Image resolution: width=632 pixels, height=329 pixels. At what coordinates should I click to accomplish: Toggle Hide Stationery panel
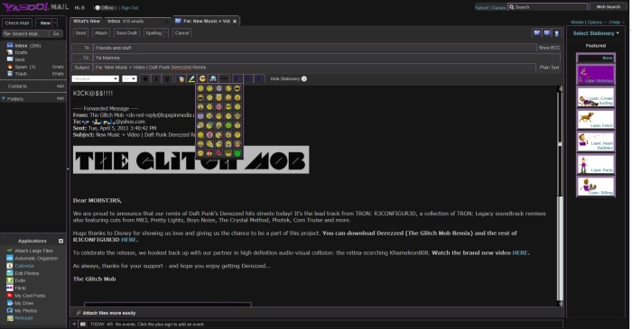(x=289, y=78)
